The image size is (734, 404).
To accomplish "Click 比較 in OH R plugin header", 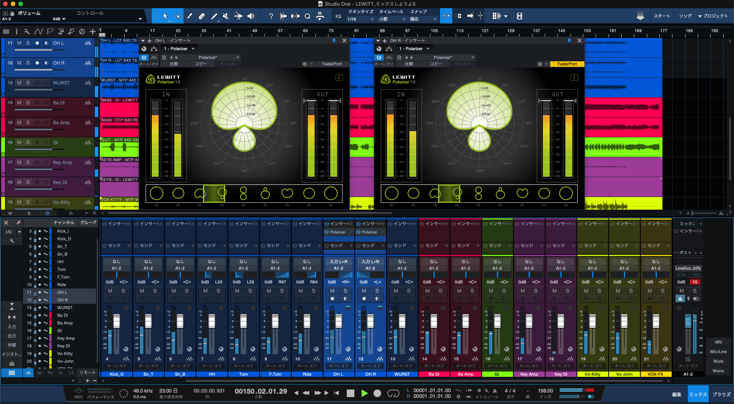I will [x=409, y=64].
